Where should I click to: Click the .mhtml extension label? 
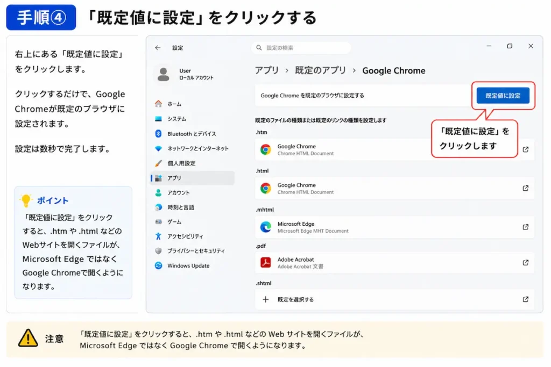(x=265, y=210)
